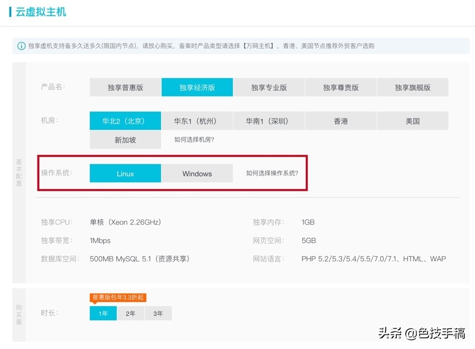The height and width of the screenshot is (349, 475).
Task: Choose the 独享尊贵版 product plan
Action: point(341,87)
